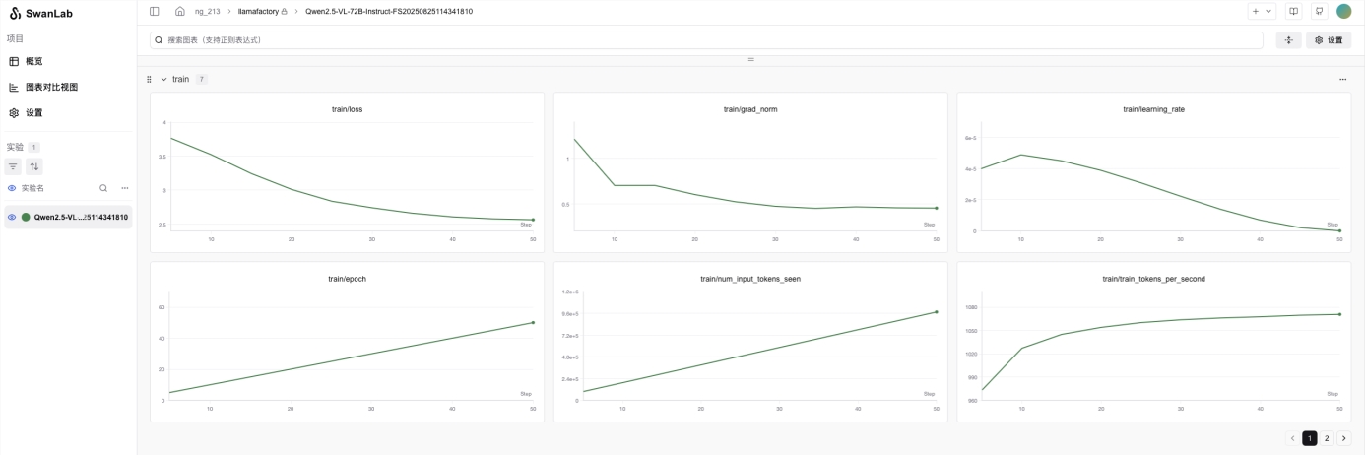Click the search icon beside 实验名

103,188
